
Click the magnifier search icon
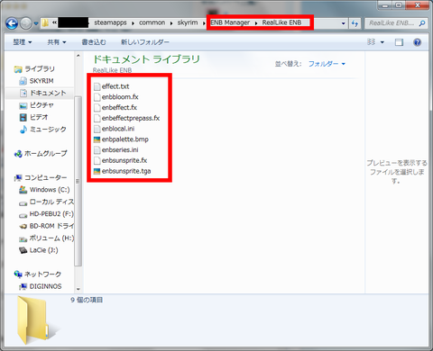coord(422,23)
